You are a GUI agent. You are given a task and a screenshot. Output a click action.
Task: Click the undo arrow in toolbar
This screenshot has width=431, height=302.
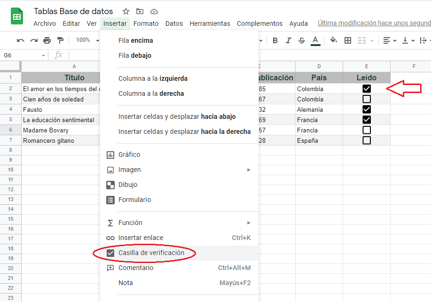[x=21, y=40]
